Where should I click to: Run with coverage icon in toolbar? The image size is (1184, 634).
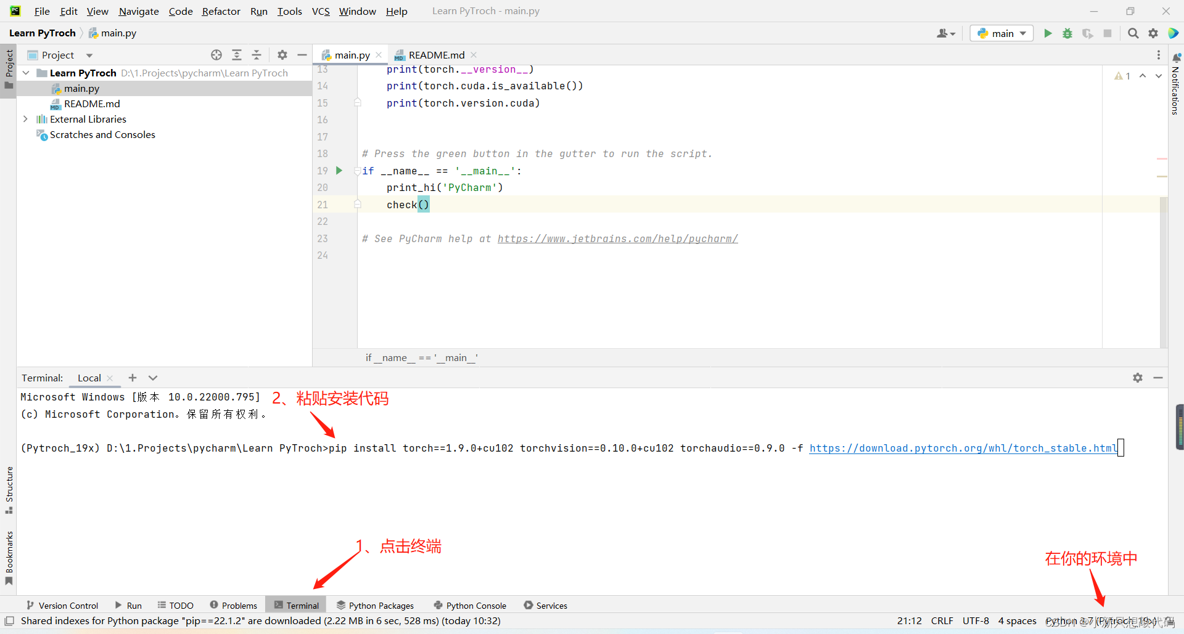click(1088, 33)
